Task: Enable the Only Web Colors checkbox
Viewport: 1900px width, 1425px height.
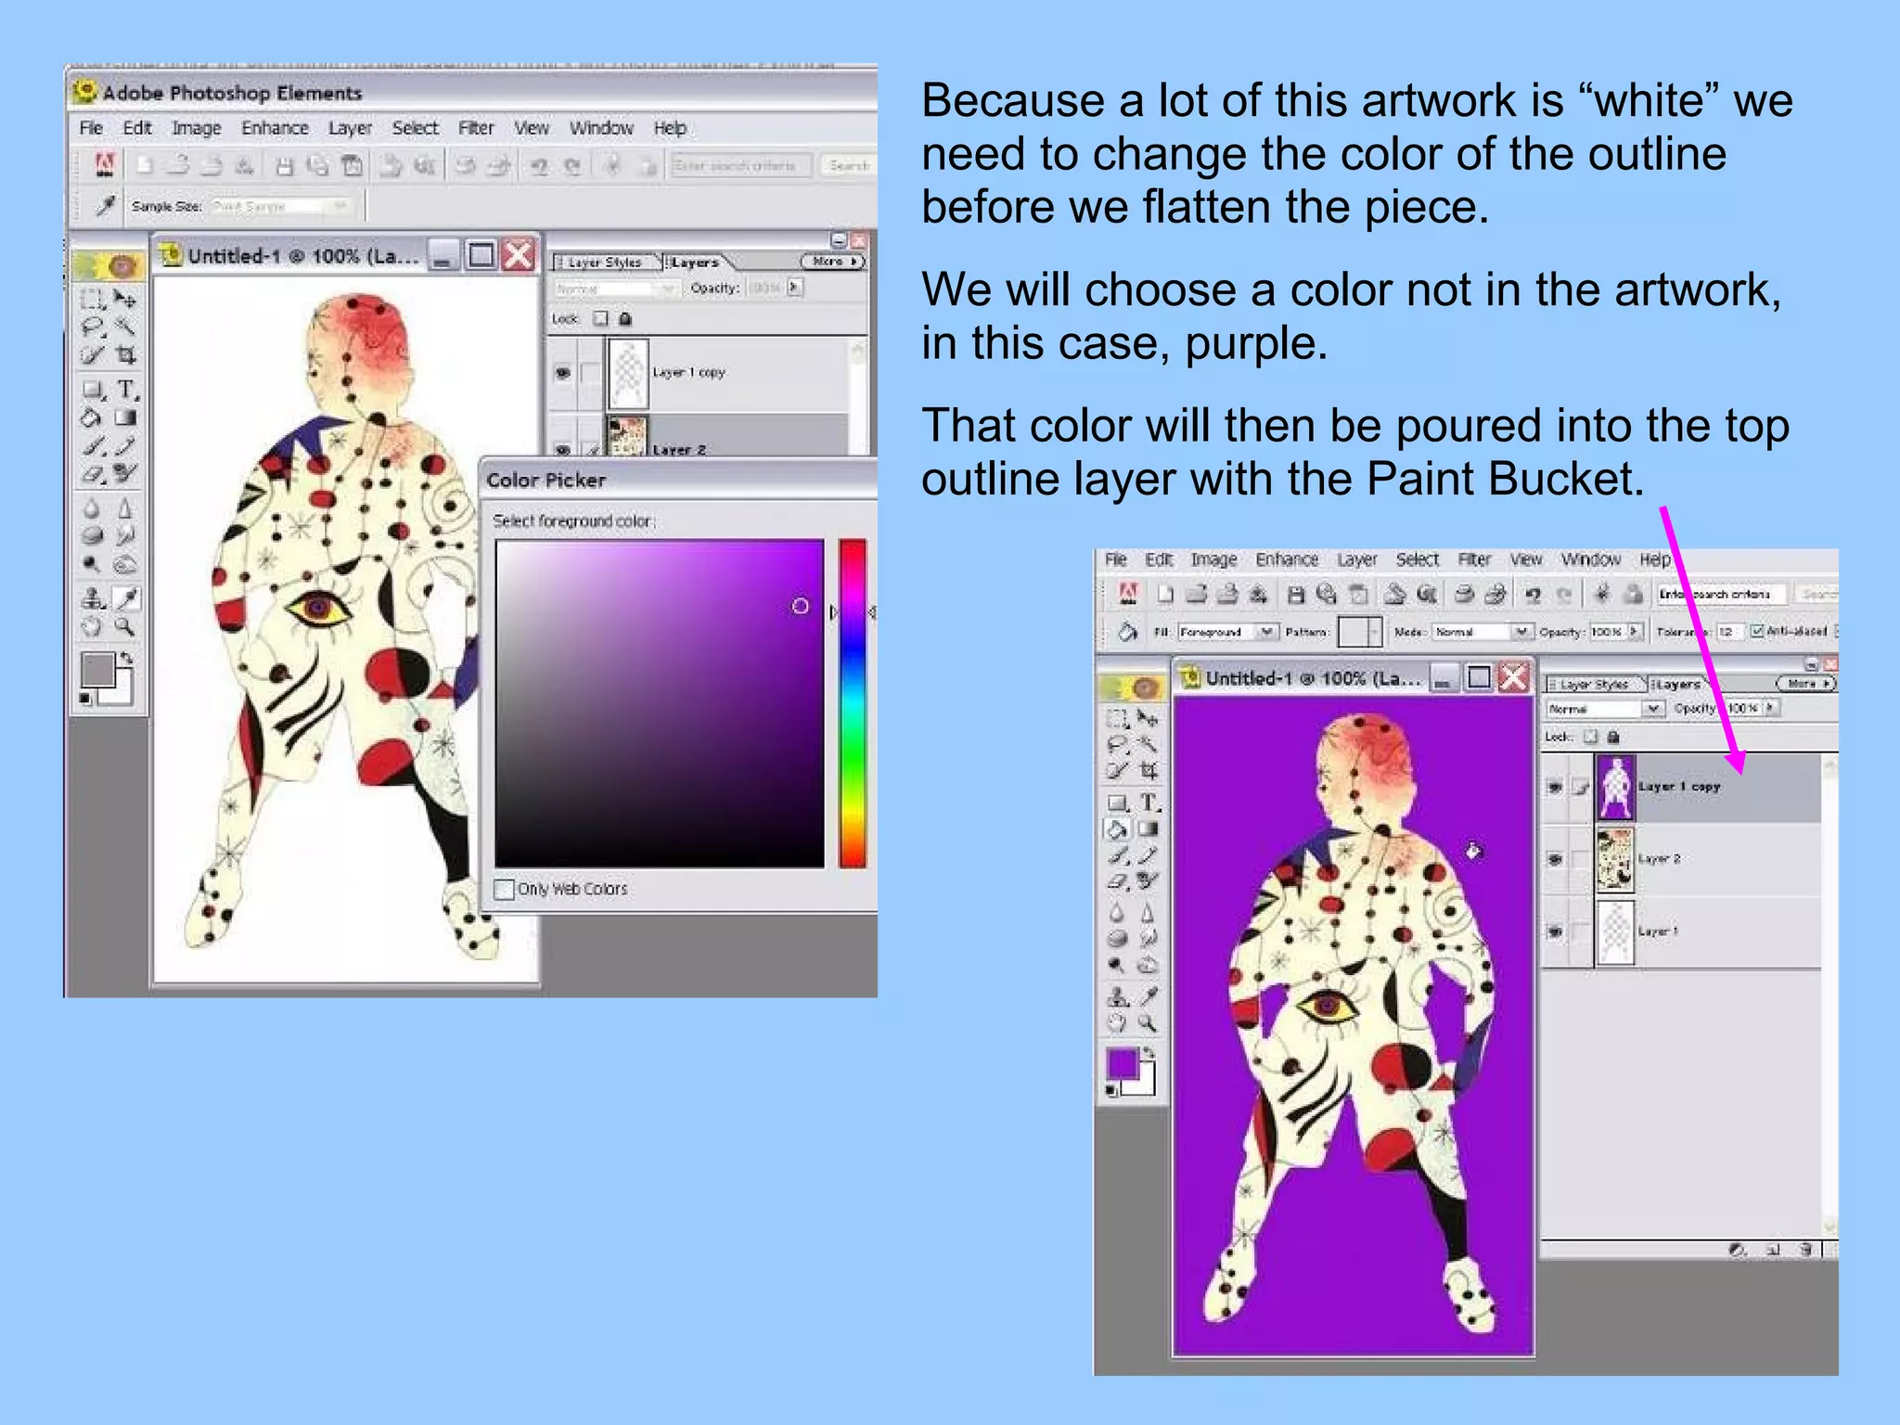Action: click(x=504, y=889)
